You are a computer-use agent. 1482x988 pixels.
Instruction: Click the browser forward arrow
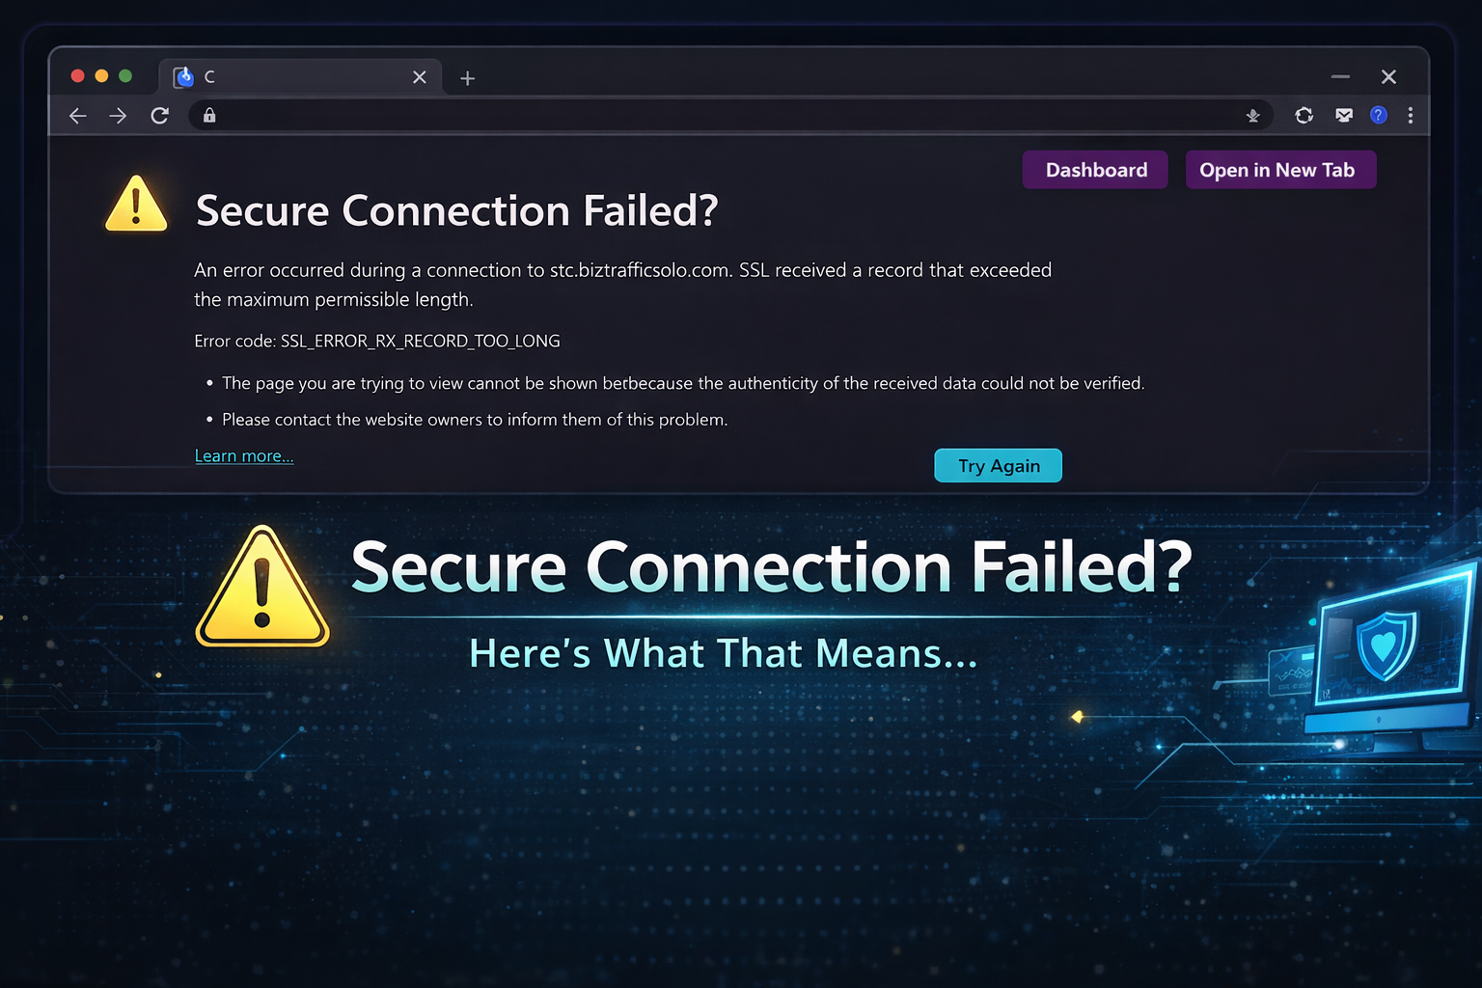pos(118,116)
